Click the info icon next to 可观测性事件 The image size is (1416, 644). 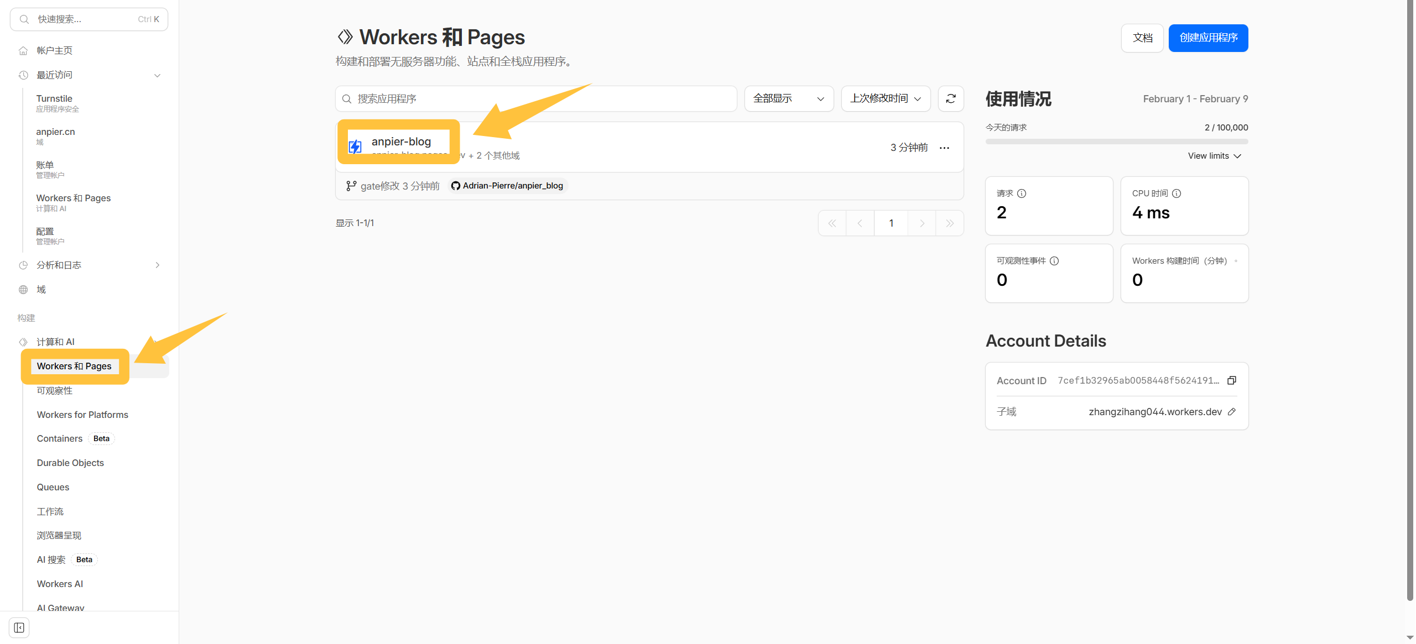pos(1054,261)
